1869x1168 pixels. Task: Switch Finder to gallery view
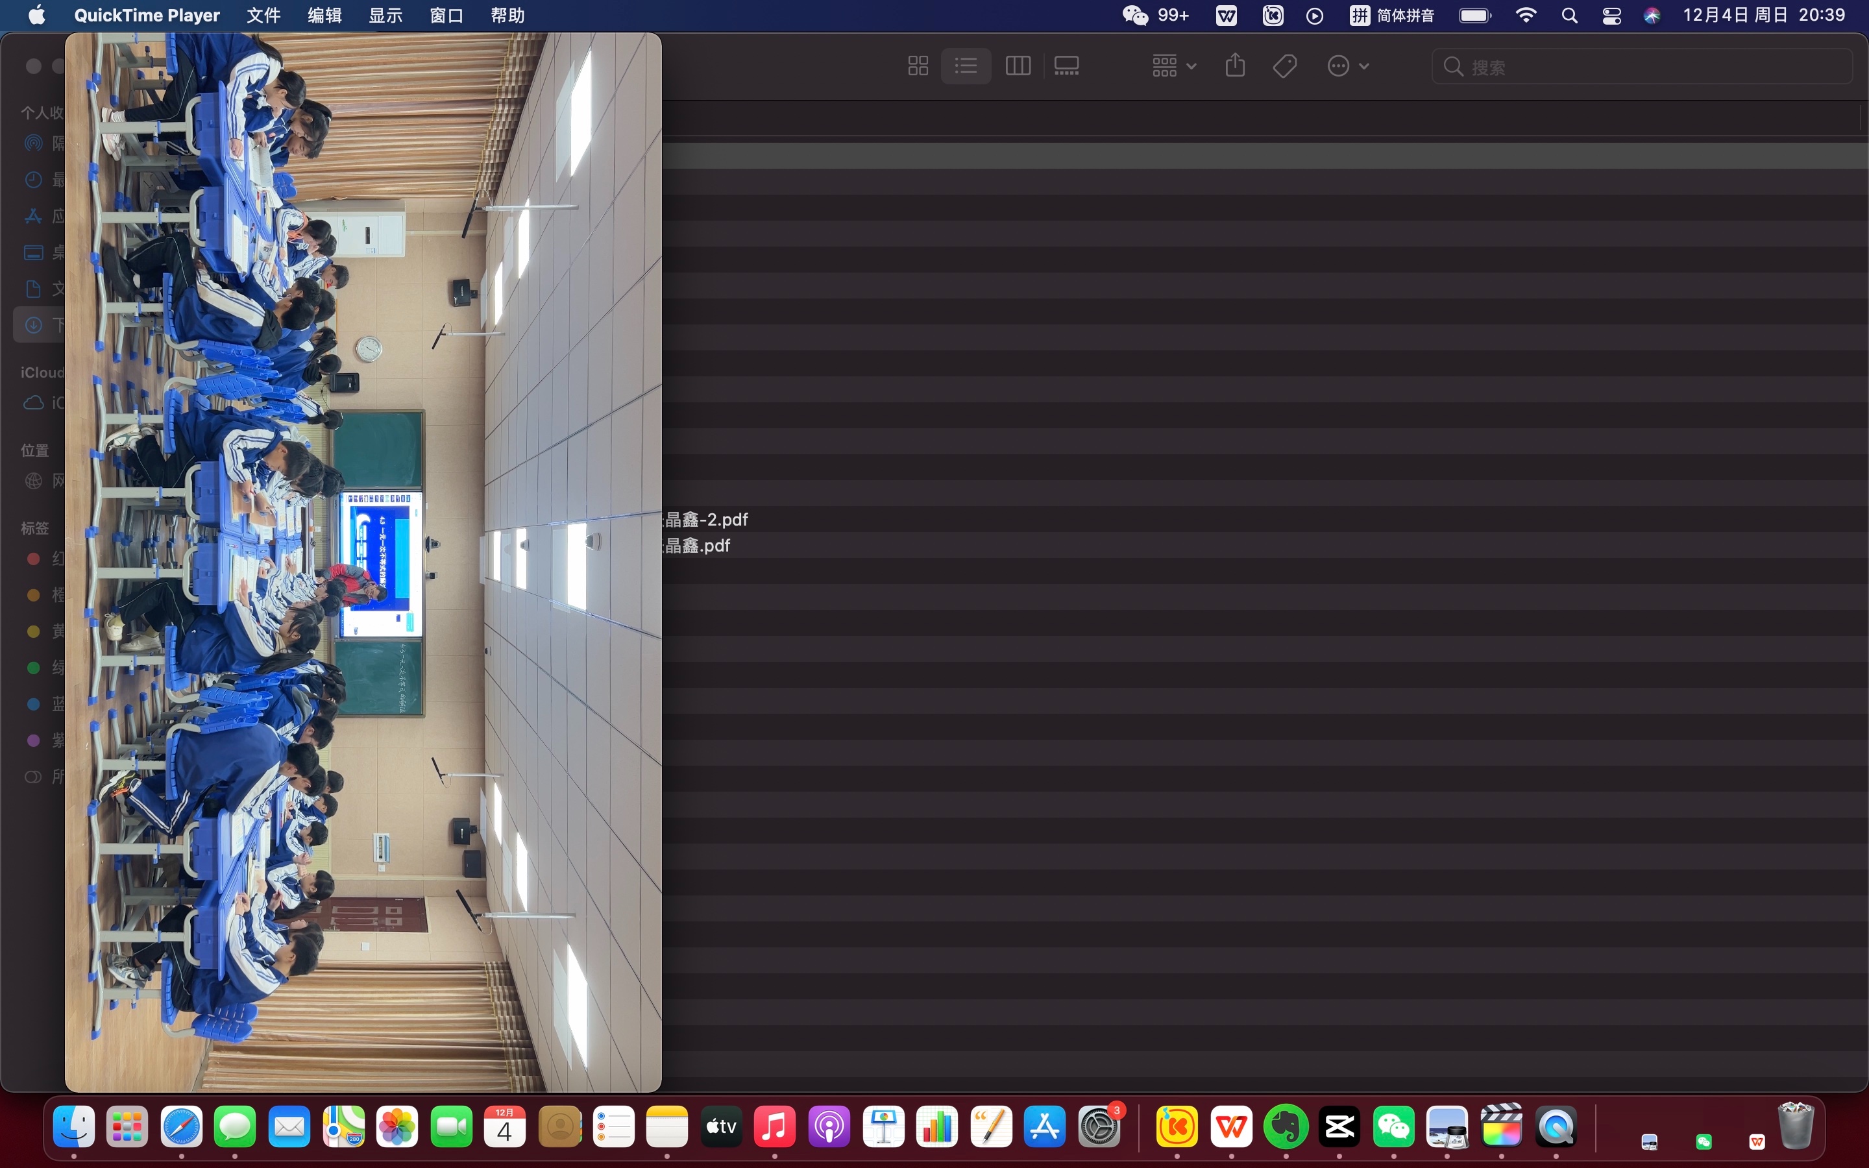click(1067, 66)
